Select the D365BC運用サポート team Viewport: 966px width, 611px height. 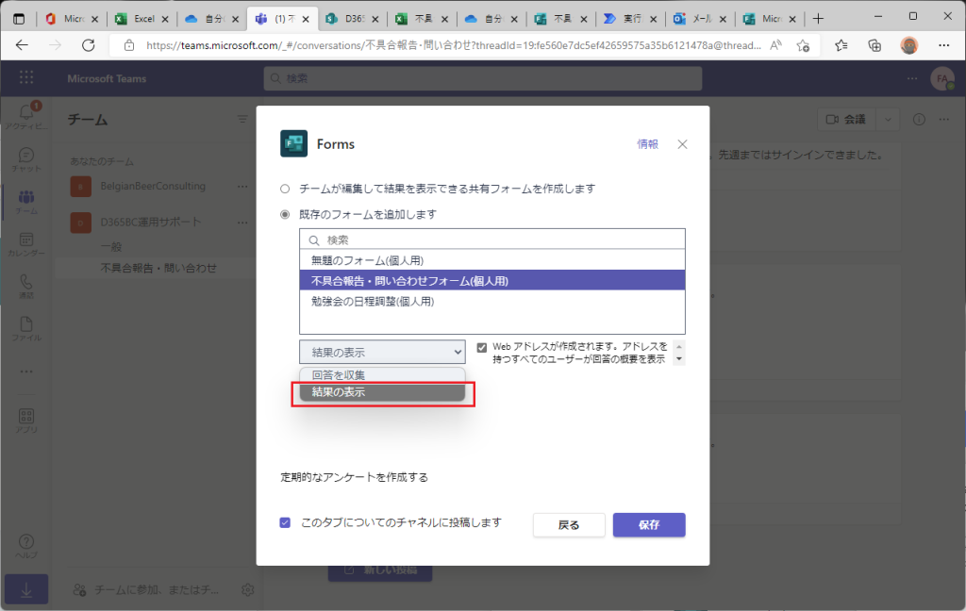coord(151,222)
